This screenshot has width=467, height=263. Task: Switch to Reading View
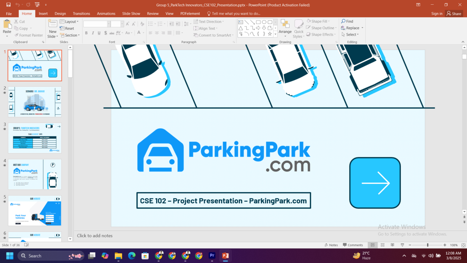click(392, 245)
